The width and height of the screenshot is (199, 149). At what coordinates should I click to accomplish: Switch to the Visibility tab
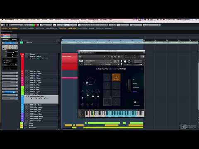pyautogui.click(x=14, y=40)
